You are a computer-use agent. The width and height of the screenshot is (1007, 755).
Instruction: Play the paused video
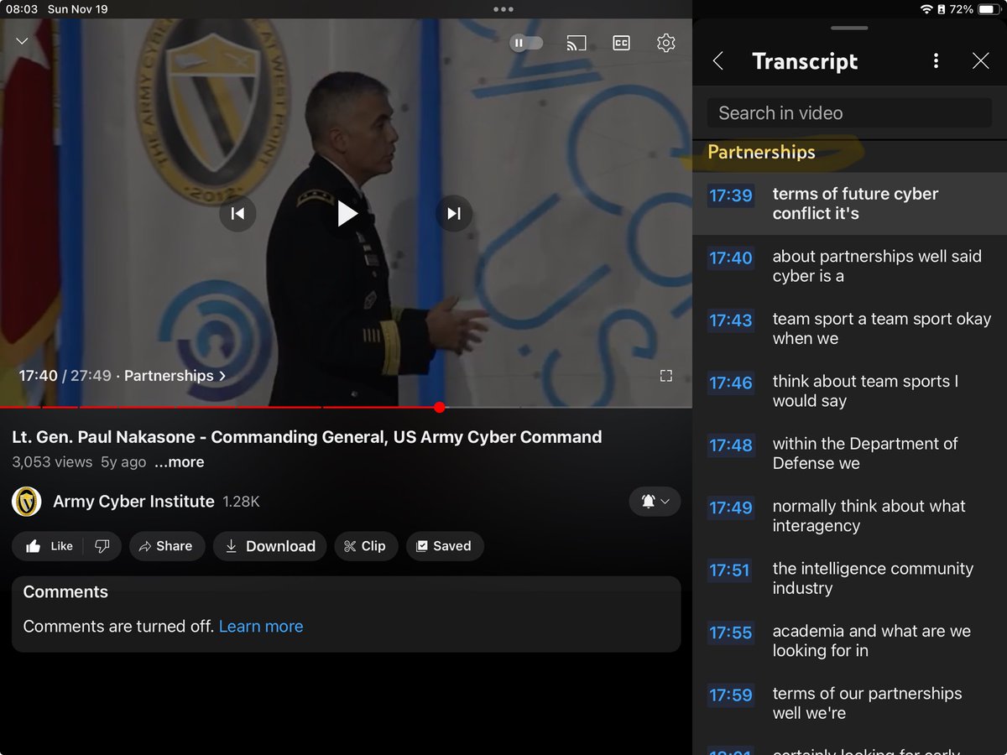[347, 214]
